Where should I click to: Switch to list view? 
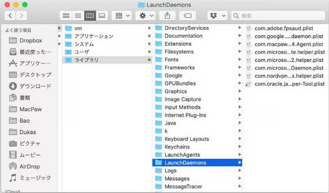click(78, 16)
